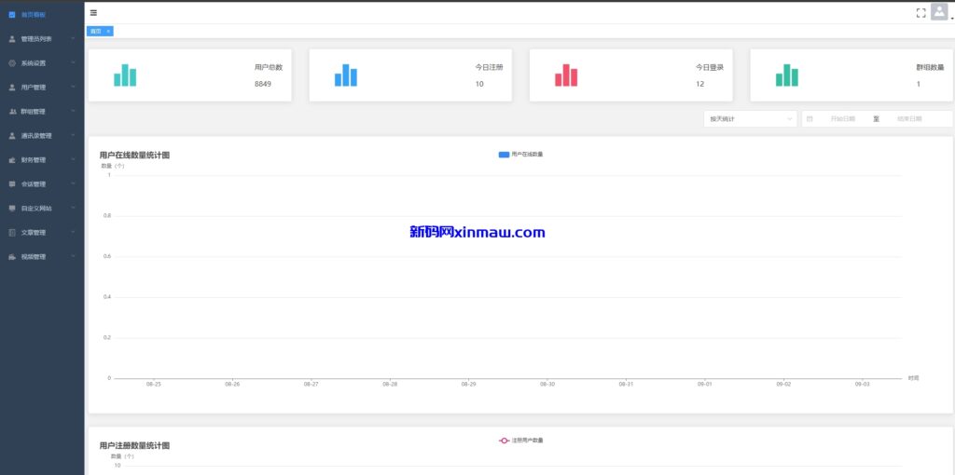Image resolution: width=955 pixels, height=475 pixels.
Task: Expand the 财务管理 sidebar menu
Action: (x=41, y=160)
